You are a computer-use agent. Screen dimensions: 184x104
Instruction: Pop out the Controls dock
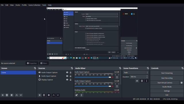(182, 68)
